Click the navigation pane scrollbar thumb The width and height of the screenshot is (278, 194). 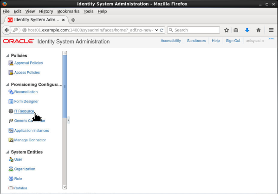[65, 87]
